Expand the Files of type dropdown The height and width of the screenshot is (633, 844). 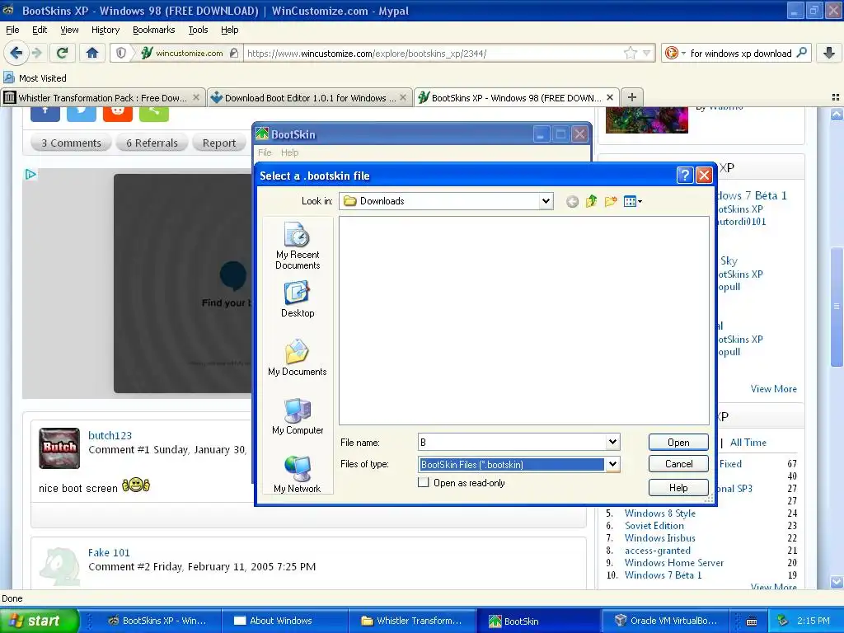pos(612,464)
